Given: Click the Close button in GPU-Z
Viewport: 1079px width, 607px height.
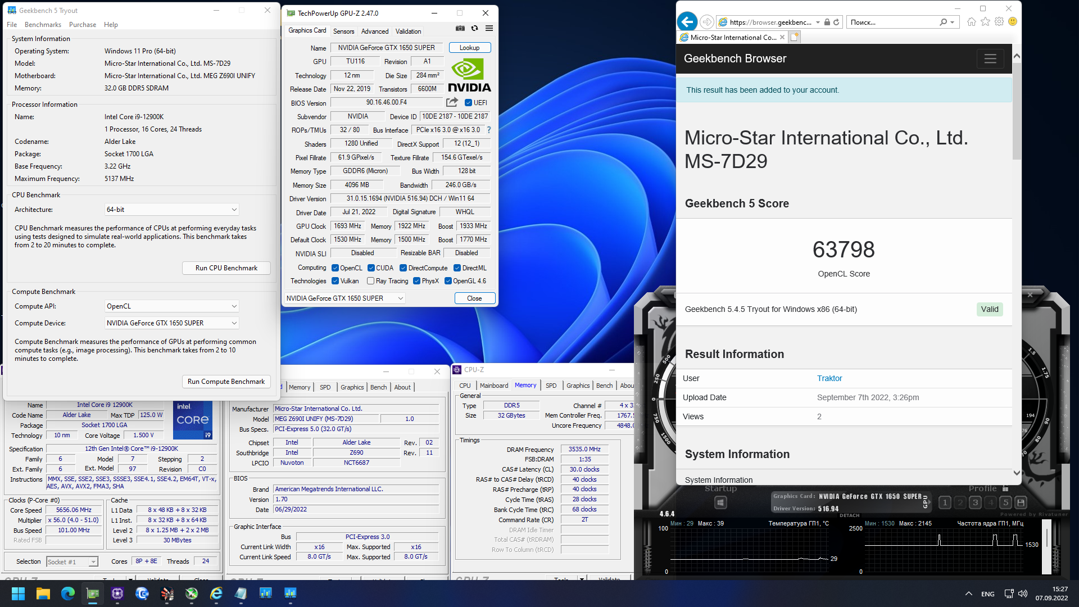Looking at the screenshot, I should tap(474, 298).
